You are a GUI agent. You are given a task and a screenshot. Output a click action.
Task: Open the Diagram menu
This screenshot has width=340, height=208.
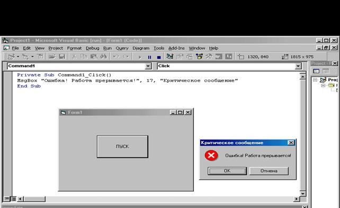(141, 48)
